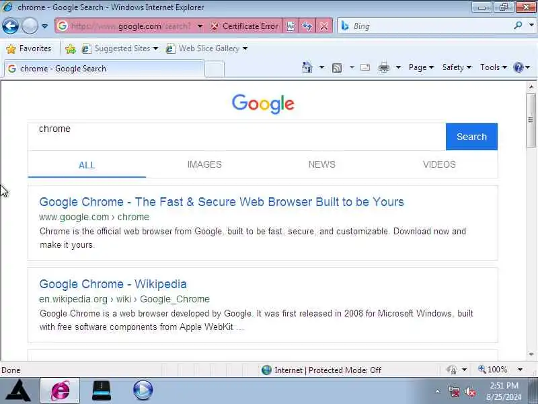Click the status bar privacy lock icon
The height and width of the screenshot is (404, 538).
coord(451,370)
